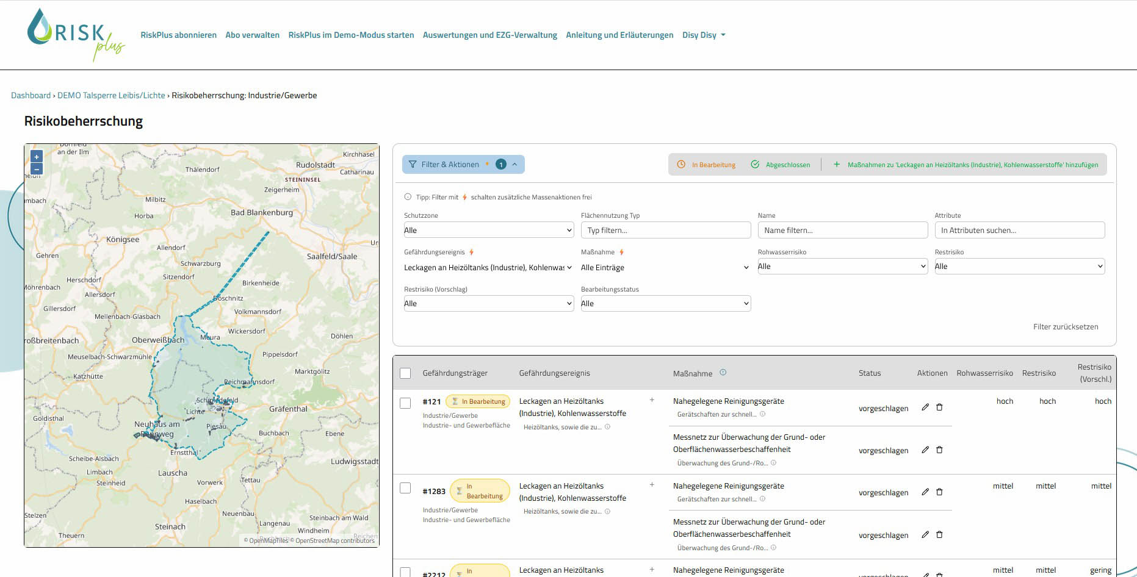Click the edit pencil for #121 Nahegelegene Reinigungsgeräte
The image size is (1137, 577).
(x=925, y=407)
